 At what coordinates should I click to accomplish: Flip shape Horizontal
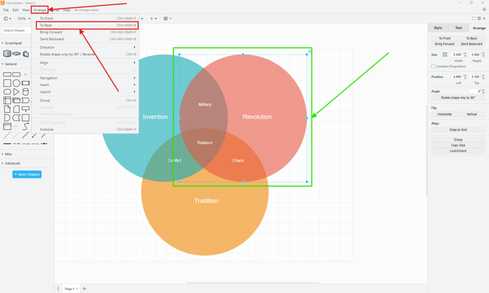click(x=445, y=114)
